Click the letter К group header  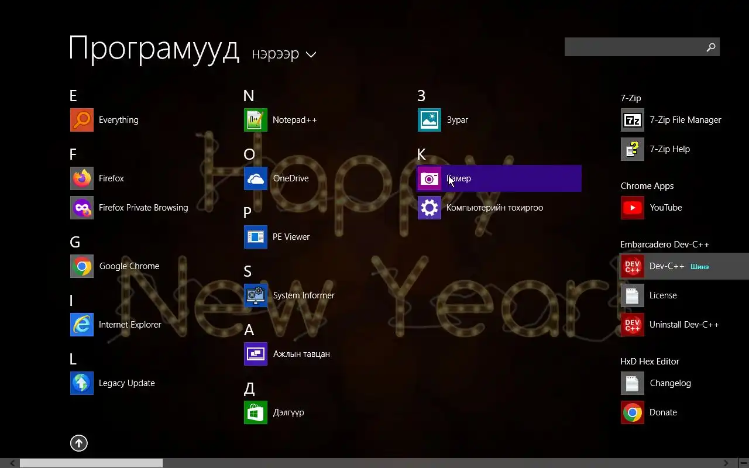pyautogui.click(x=421, y=154)
